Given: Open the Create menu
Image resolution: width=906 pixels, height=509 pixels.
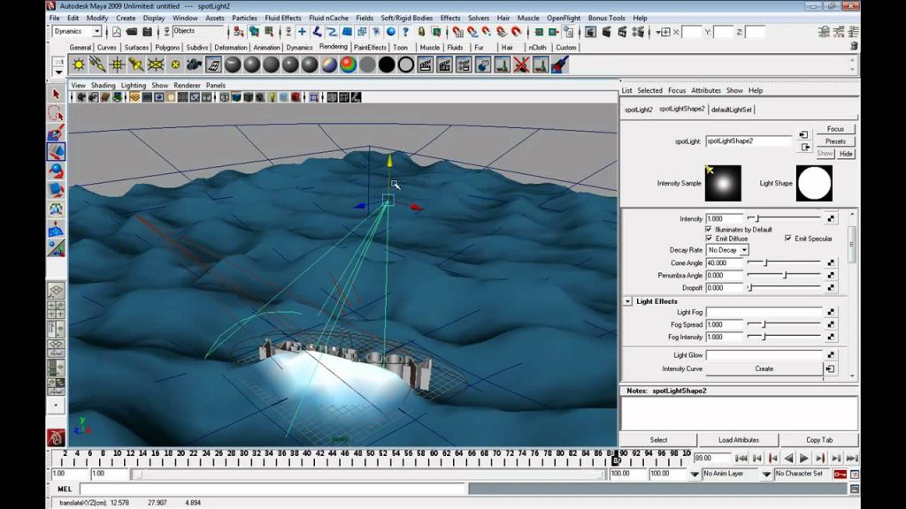Looking at the screenshot, I should point(126,18).
